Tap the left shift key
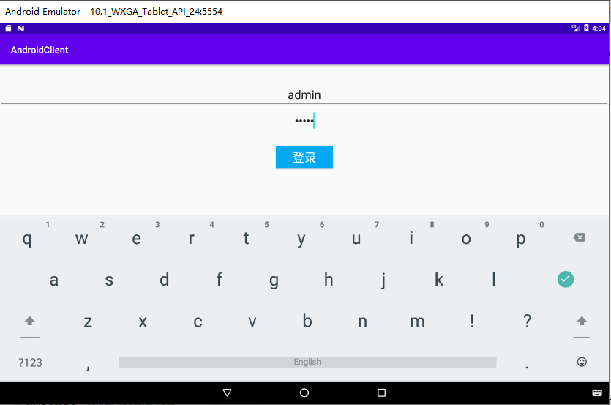 29,321
